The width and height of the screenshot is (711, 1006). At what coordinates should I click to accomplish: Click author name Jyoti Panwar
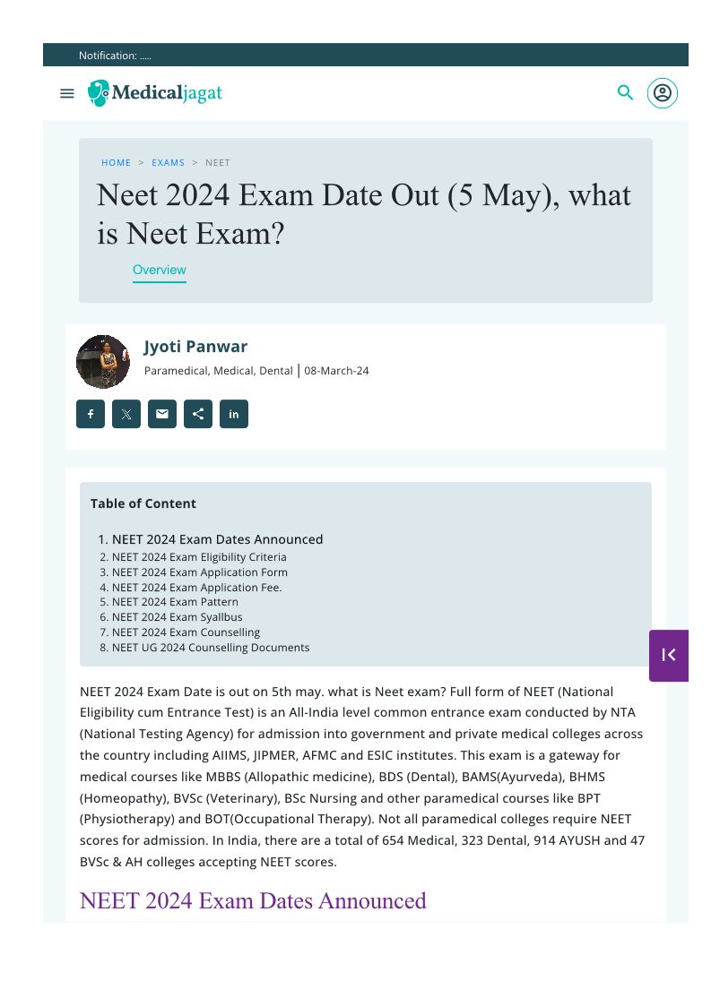point(195,347)
